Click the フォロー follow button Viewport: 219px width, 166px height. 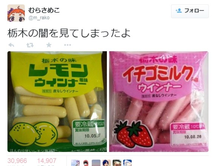pyautogui.click(x=190, y=11)
